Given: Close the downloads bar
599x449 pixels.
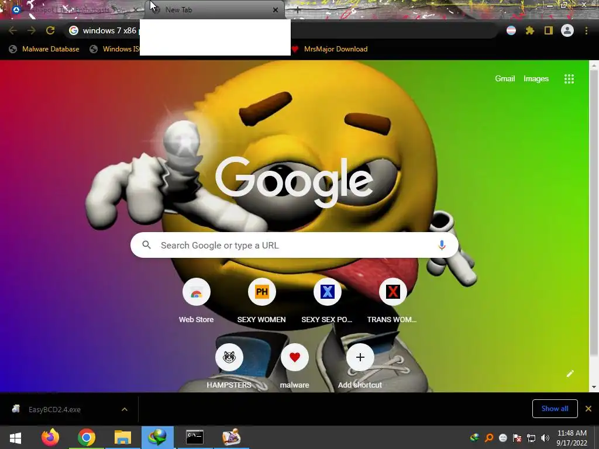Looking at the screenshot, I should pos(588,409).
